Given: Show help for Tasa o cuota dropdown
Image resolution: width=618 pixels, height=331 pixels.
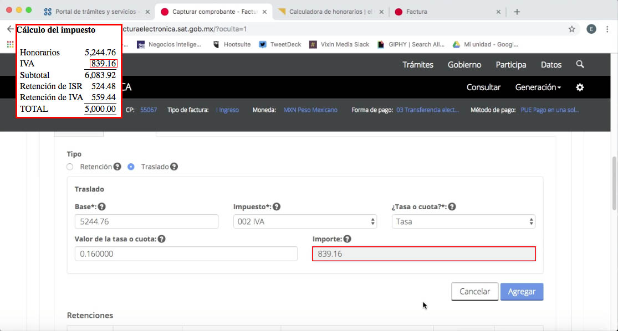Looking at the screenshot, I should pos(452,206).
